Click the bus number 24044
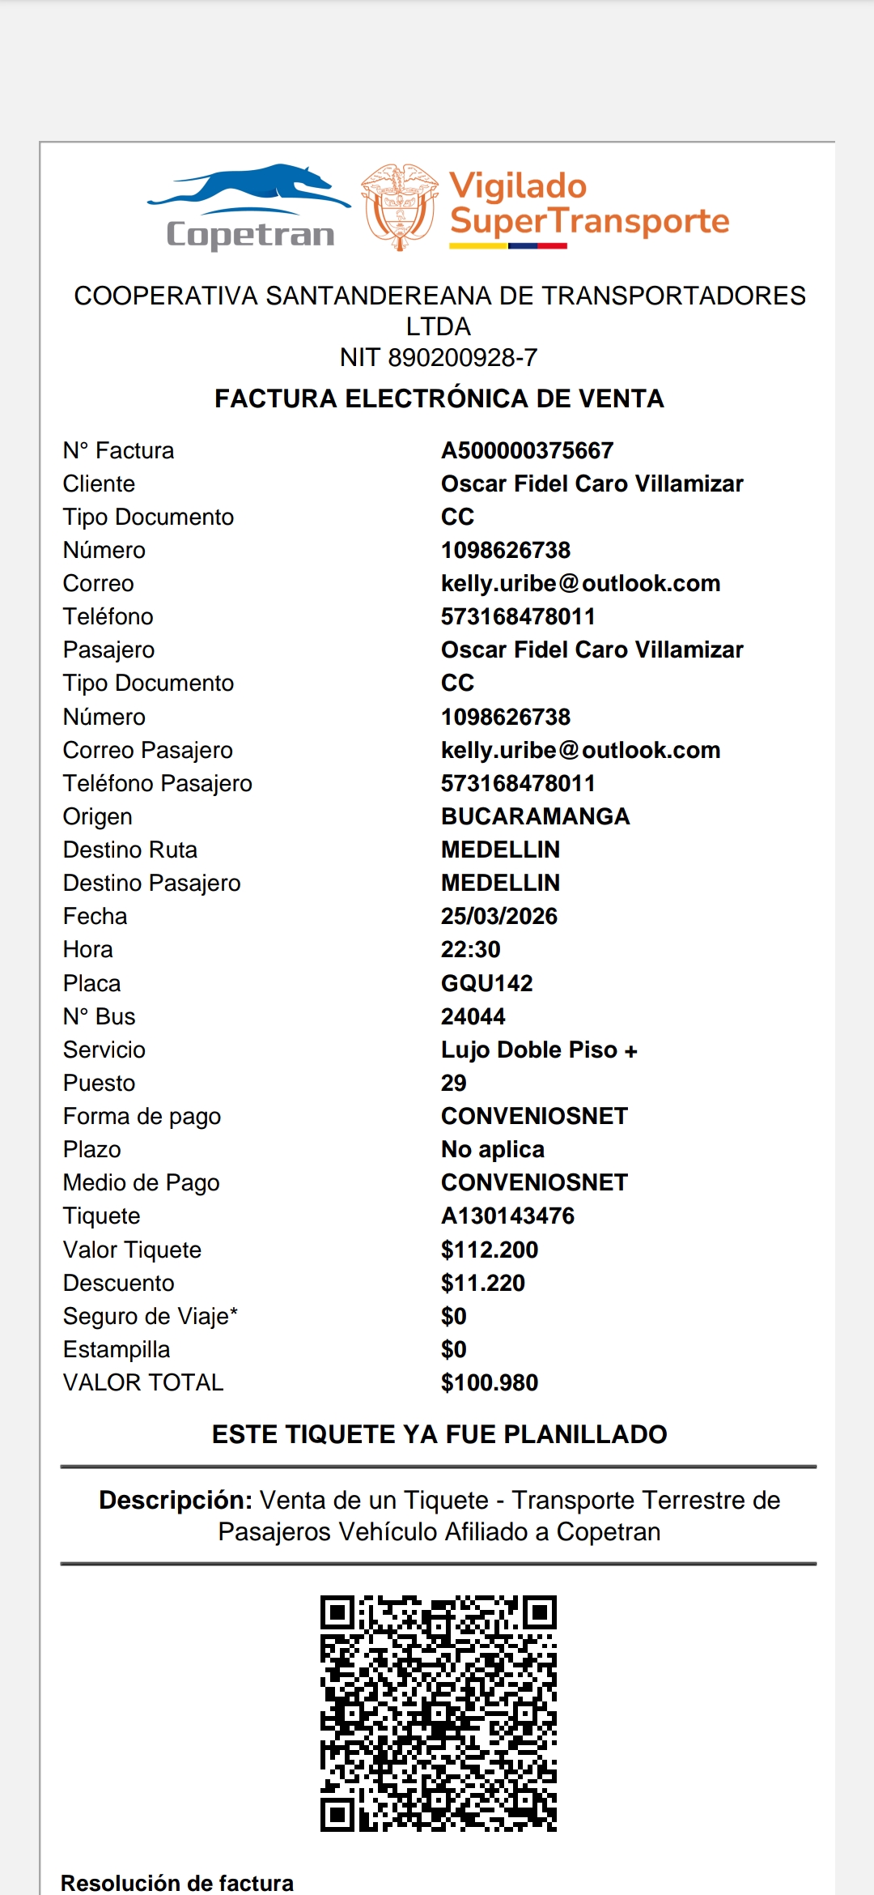 pos(473,1016)
